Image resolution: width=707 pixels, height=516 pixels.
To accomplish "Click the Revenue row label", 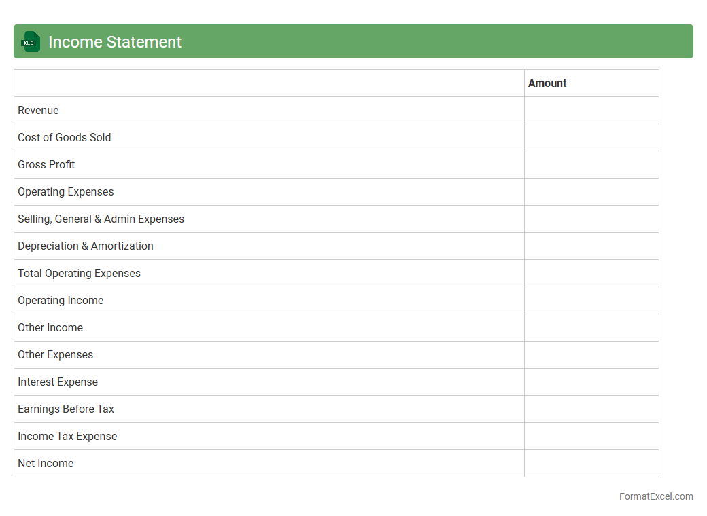I will (x=38, y=111).
